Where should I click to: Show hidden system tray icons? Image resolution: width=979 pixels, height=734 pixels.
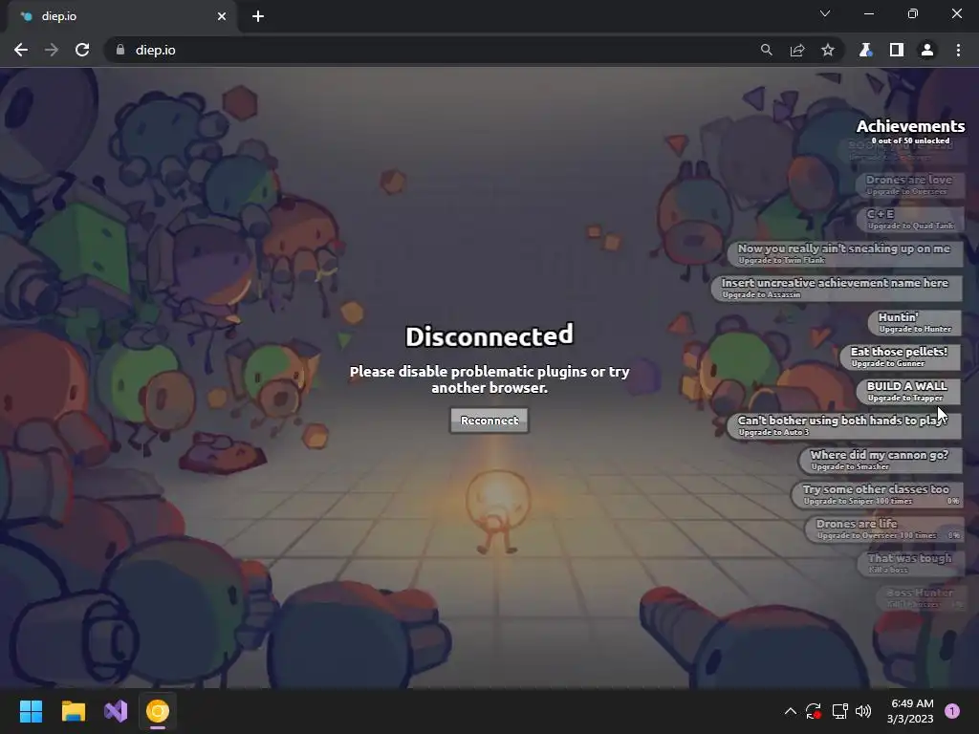click(790, 711)
